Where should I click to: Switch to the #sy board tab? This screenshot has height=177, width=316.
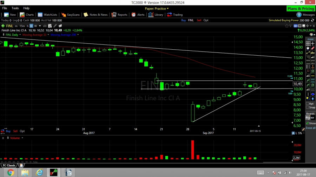coord(308,118)
